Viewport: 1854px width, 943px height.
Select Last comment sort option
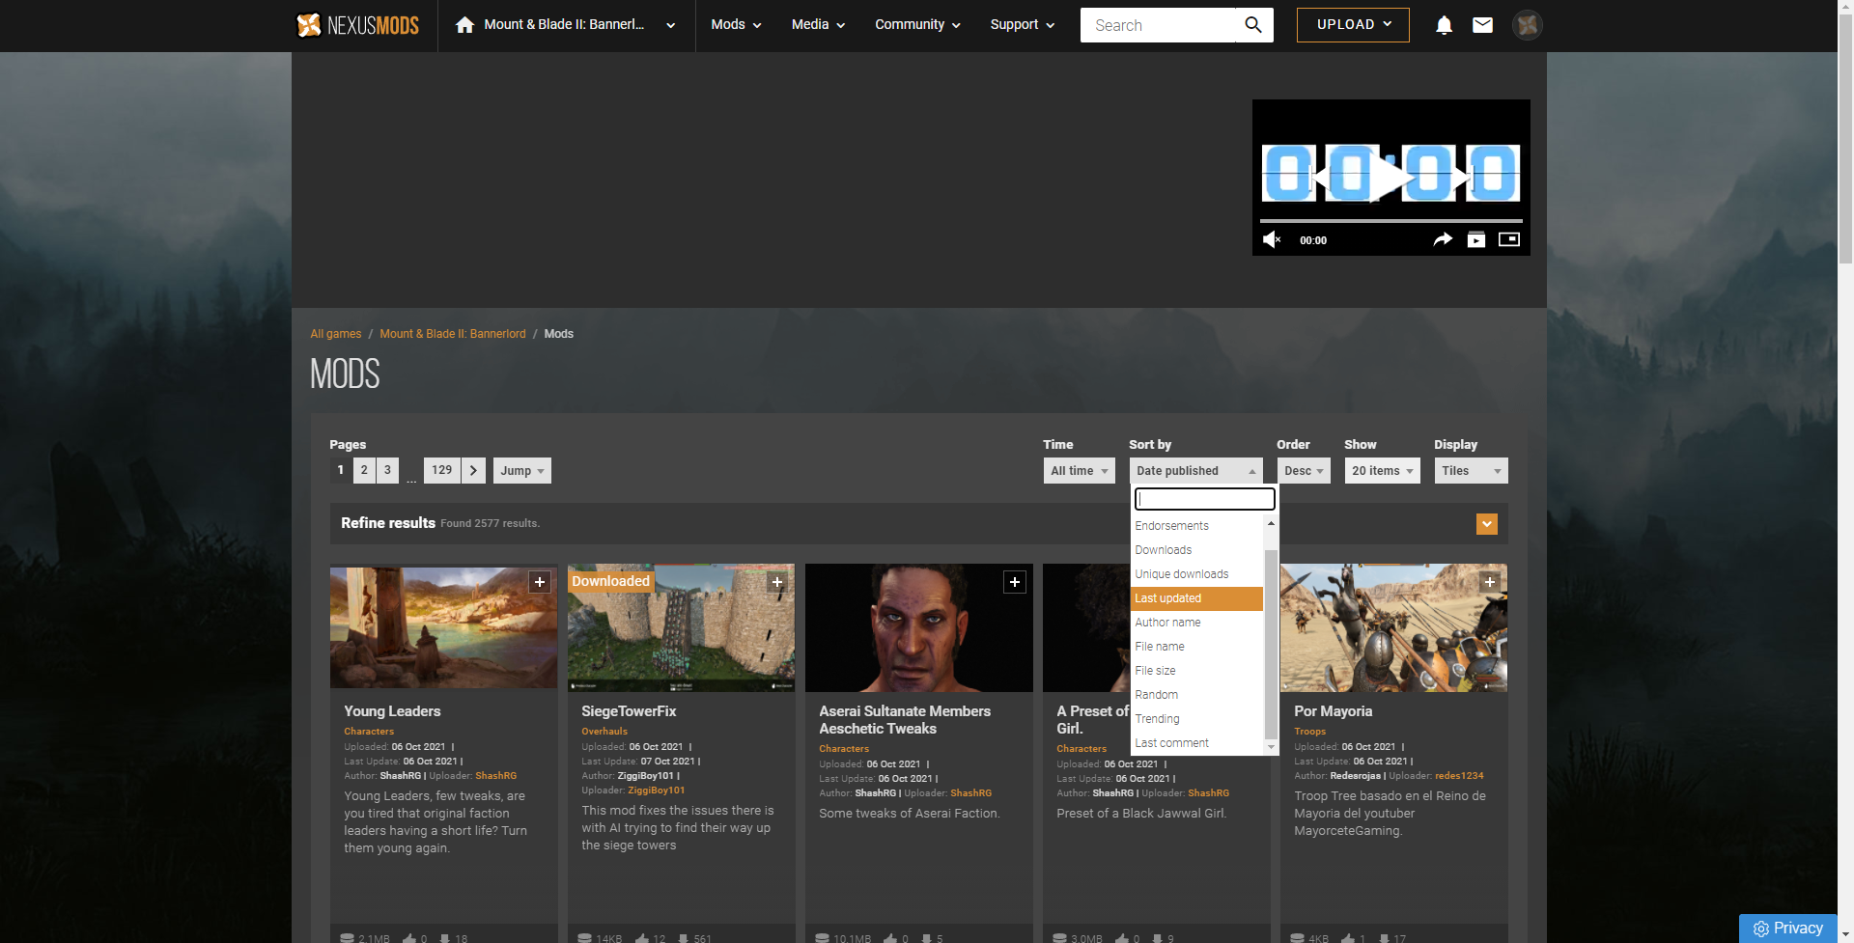[1197, 743]
